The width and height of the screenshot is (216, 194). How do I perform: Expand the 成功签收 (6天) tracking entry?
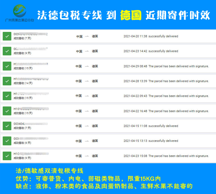[22, 143]
